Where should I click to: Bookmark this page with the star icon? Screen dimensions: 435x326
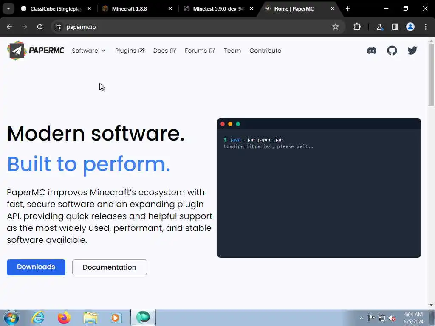pos(336,27)
